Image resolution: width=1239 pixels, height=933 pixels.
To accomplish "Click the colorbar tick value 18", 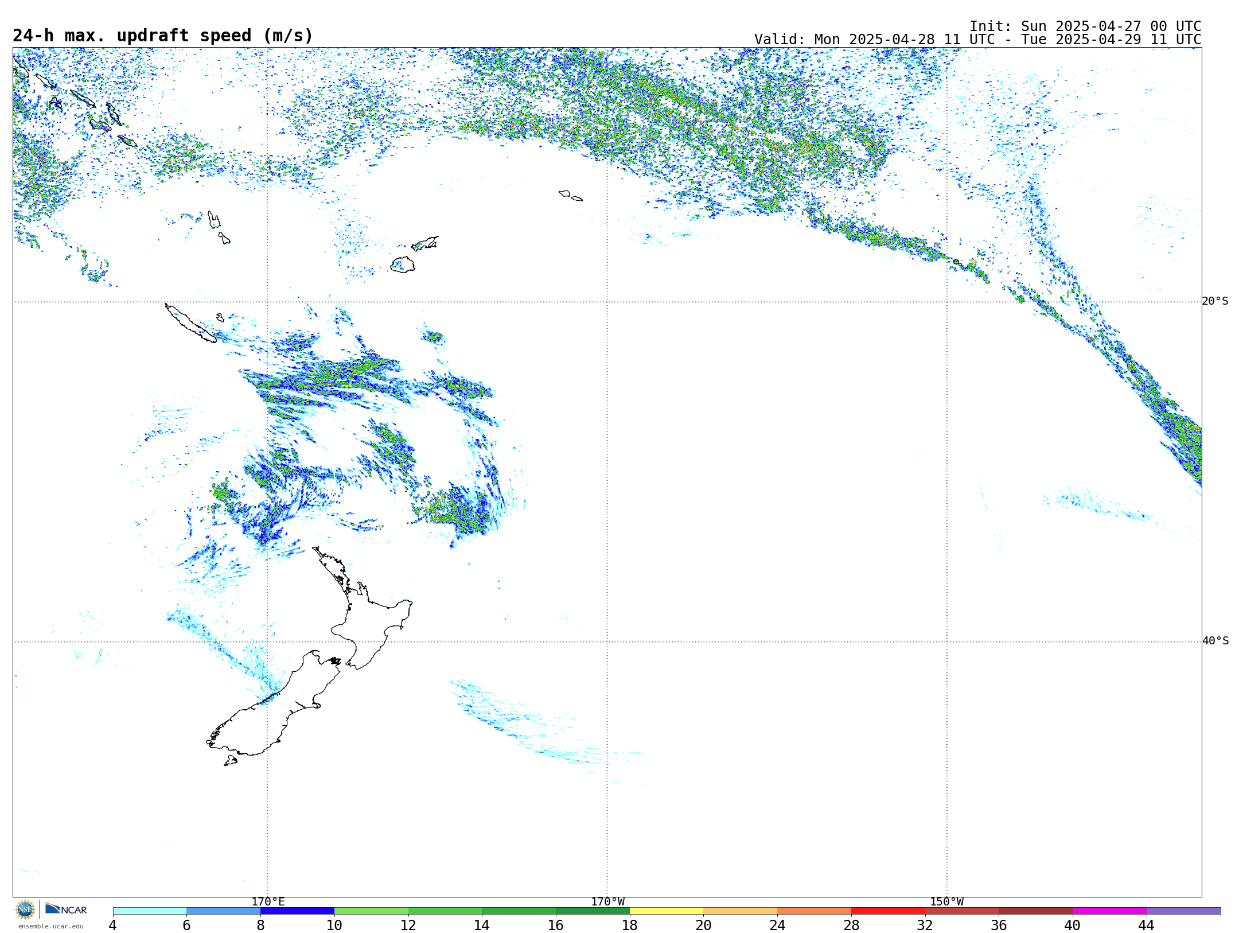I will 630,925.
